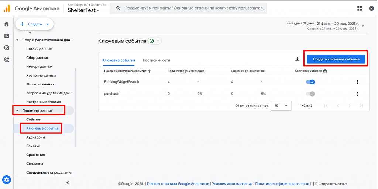Screen dimensions: 378x189
Task: Click Все аккаунты breadcrumb
Action: pyautogui.click(x=78, y=5)
